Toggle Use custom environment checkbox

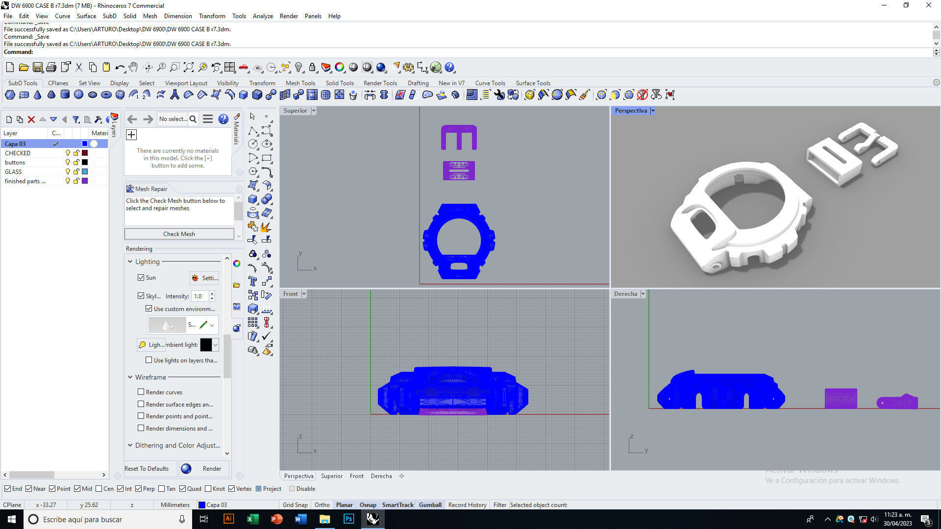149,309
